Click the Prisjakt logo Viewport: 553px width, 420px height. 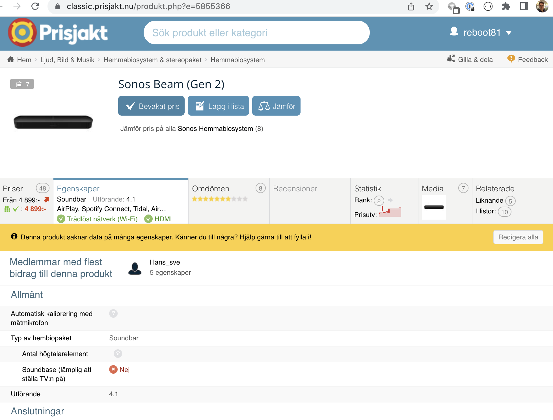point(58,33)
